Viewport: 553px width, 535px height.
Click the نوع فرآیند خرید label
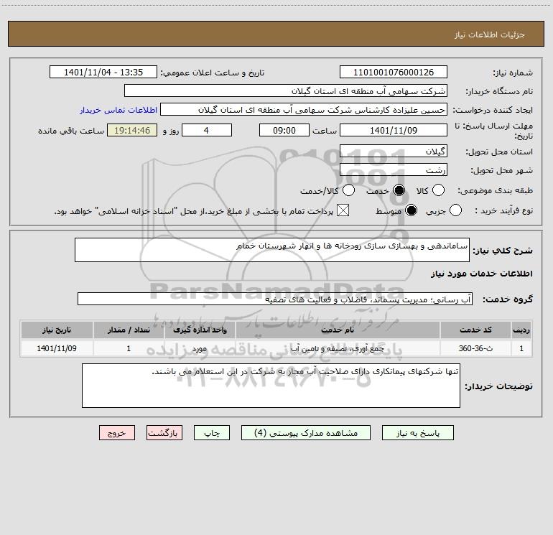(503, 210)
